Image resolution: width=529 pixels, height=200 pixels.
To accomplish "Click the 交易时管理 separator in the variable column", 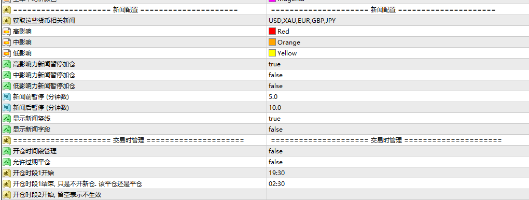I will 128,140.
